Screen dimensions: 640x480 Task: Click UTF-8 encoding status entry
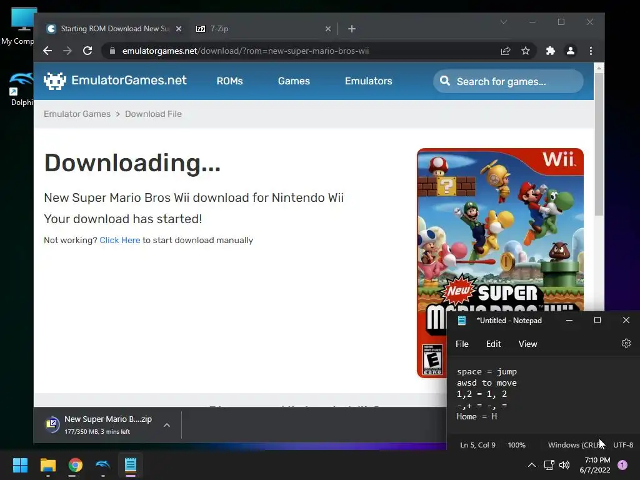[623, 445]
